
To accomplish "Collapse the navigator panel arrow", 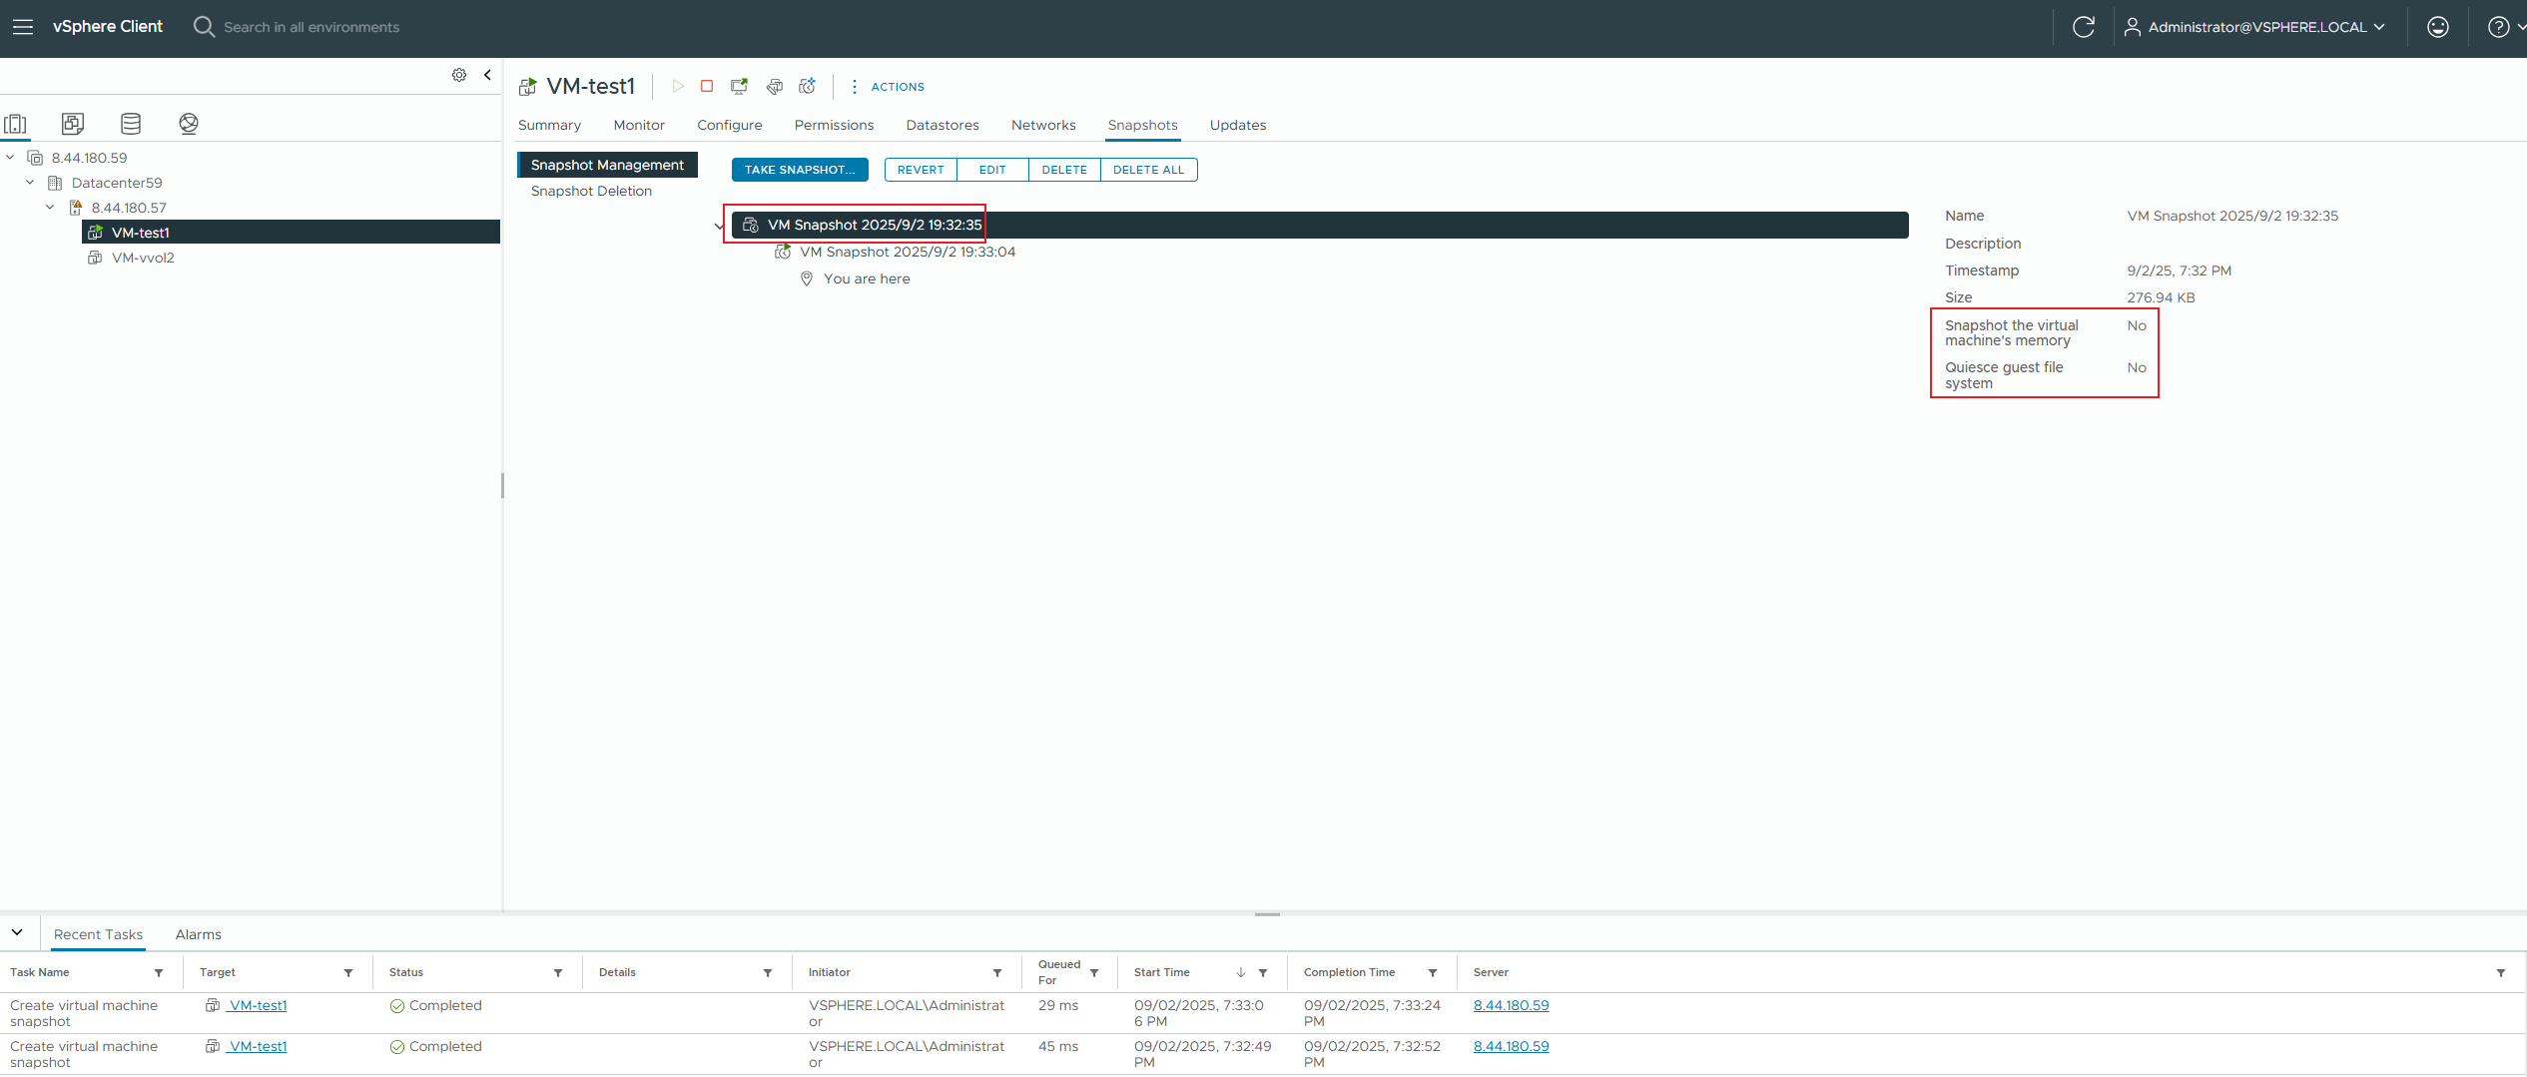I will point(487,75).
